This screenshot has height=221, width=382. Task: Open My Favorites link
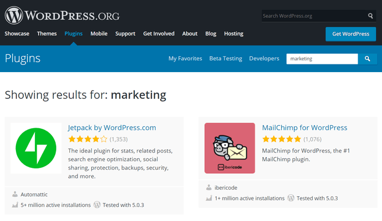(185, 58)
